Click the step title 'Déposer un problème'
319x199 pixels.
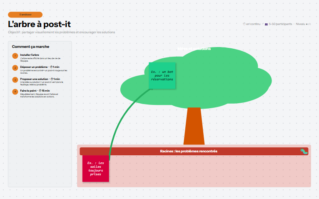pyautogui.click(x=34, y=67)
